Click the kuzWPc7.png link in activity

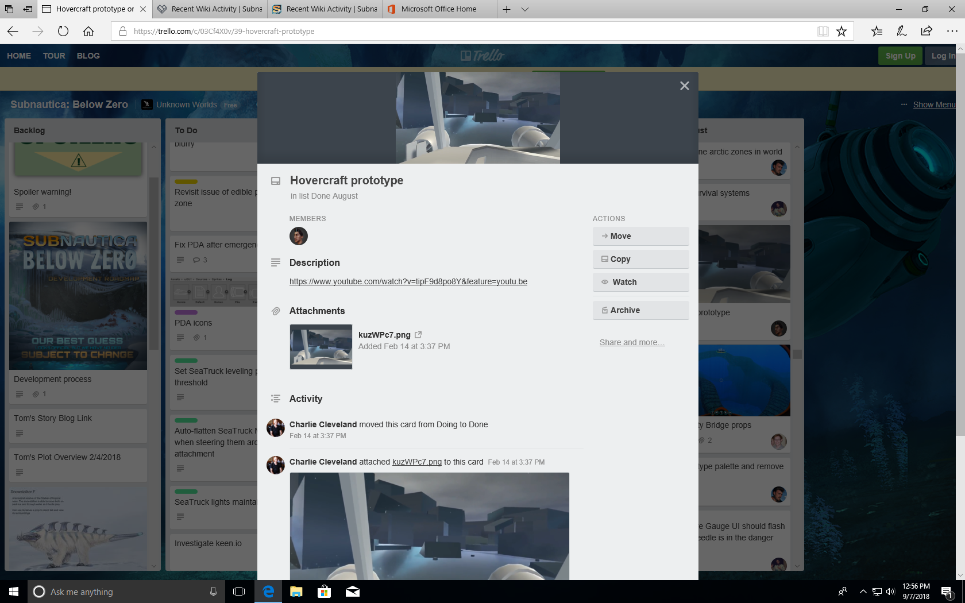417,462
